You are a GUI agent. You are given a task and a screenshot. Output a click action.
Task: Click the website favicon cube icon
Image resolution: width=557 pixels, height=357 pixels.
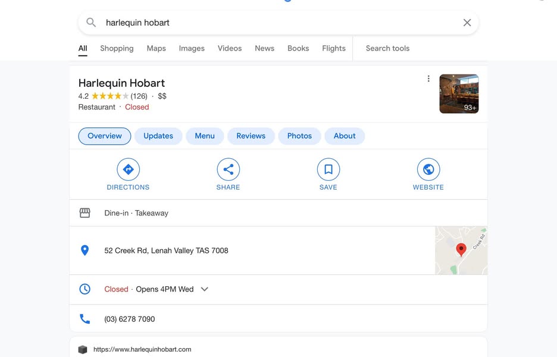pyautogui.click(x=83, y=349)
